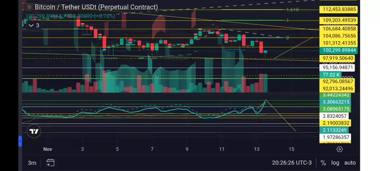Open chart settings hexagon gear icon
The width and height of the screenshot is (380, 171).
[339, 149]
